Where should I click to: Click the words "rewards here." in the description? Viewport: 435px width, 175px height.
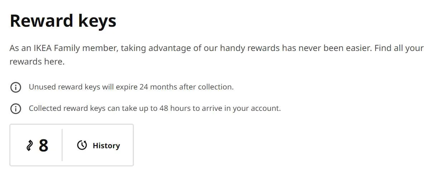(x=37, y=62)
